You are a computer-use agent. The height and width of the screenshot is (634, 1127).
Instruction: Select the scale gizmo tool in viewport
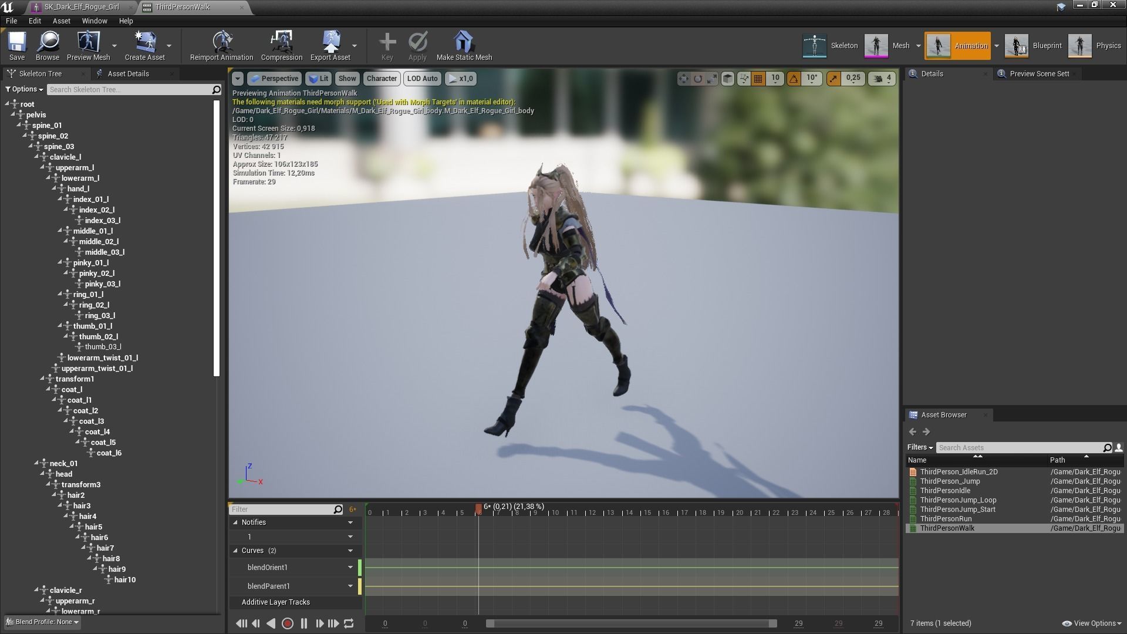[712, 79]
